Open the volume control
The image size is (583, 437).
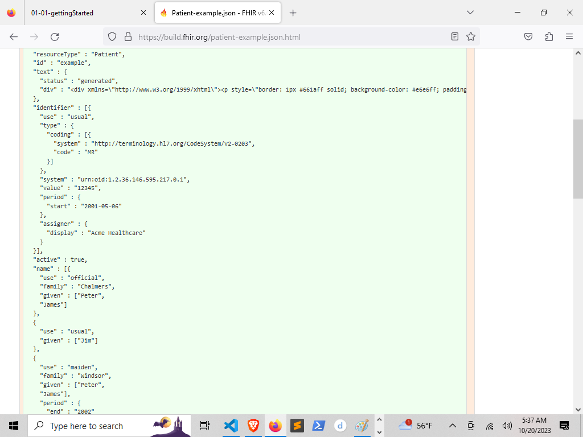click(x=507, y=426)
